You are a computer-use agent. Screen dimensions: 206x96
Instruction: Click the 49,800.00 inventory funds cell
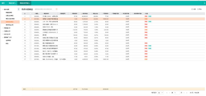point(85,16)
